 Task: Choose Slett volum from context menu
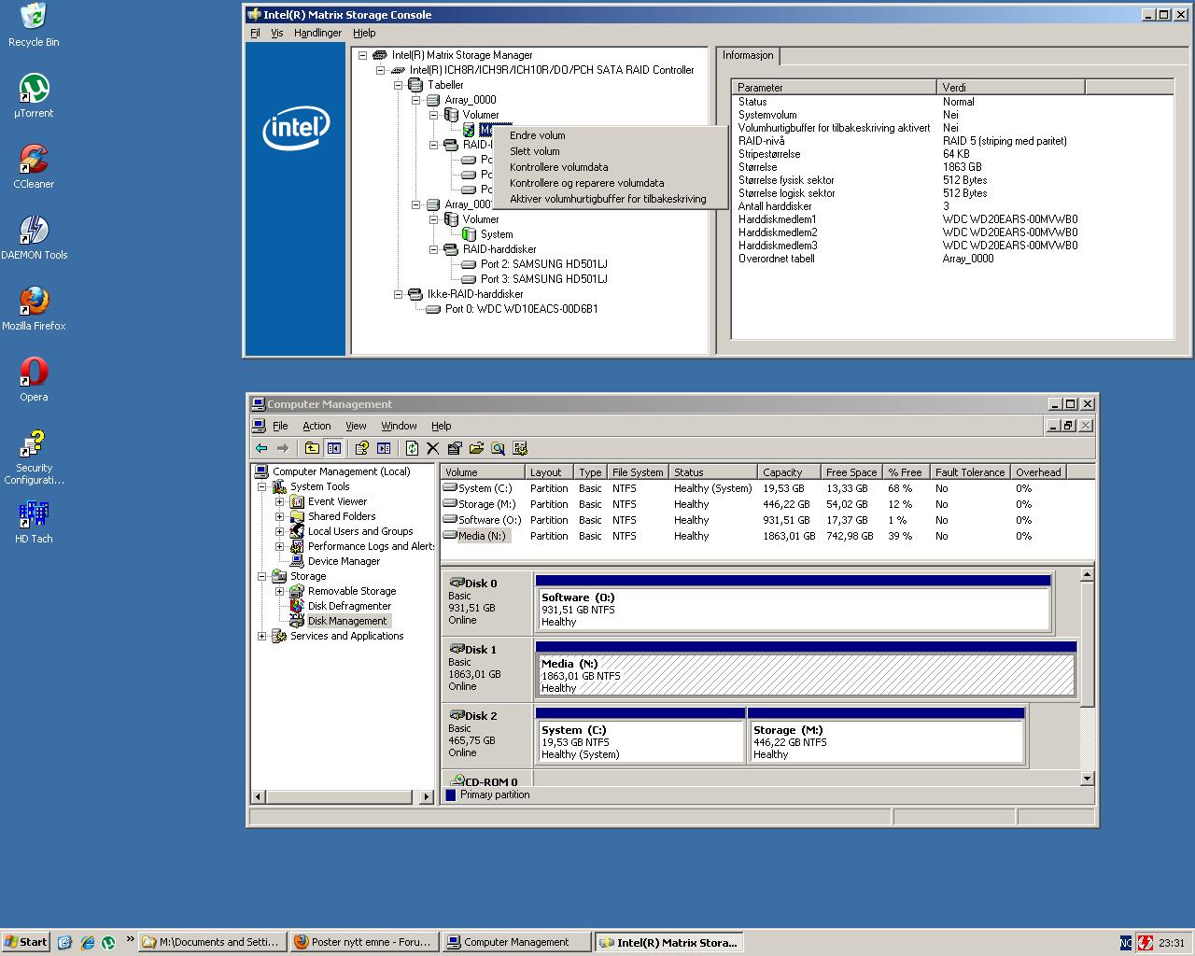(611, 151)
